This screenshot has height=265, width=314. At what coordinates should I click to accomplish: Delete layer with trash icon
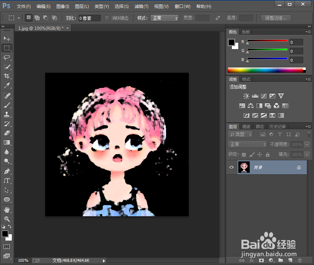(300, 260)
